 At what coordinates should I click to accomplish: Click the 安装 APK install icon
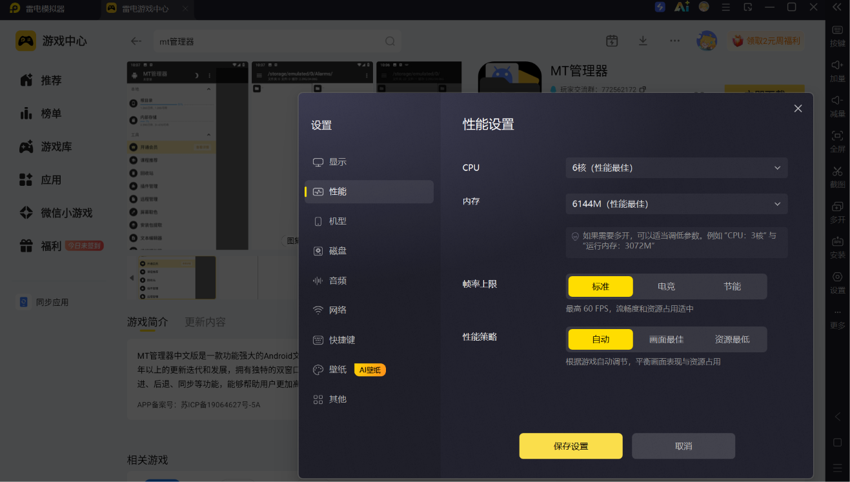click(x=837, y=241)
